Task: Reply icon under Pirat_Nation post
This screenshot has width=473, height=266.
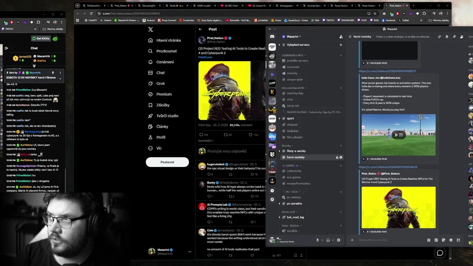Action: (201, 135)
